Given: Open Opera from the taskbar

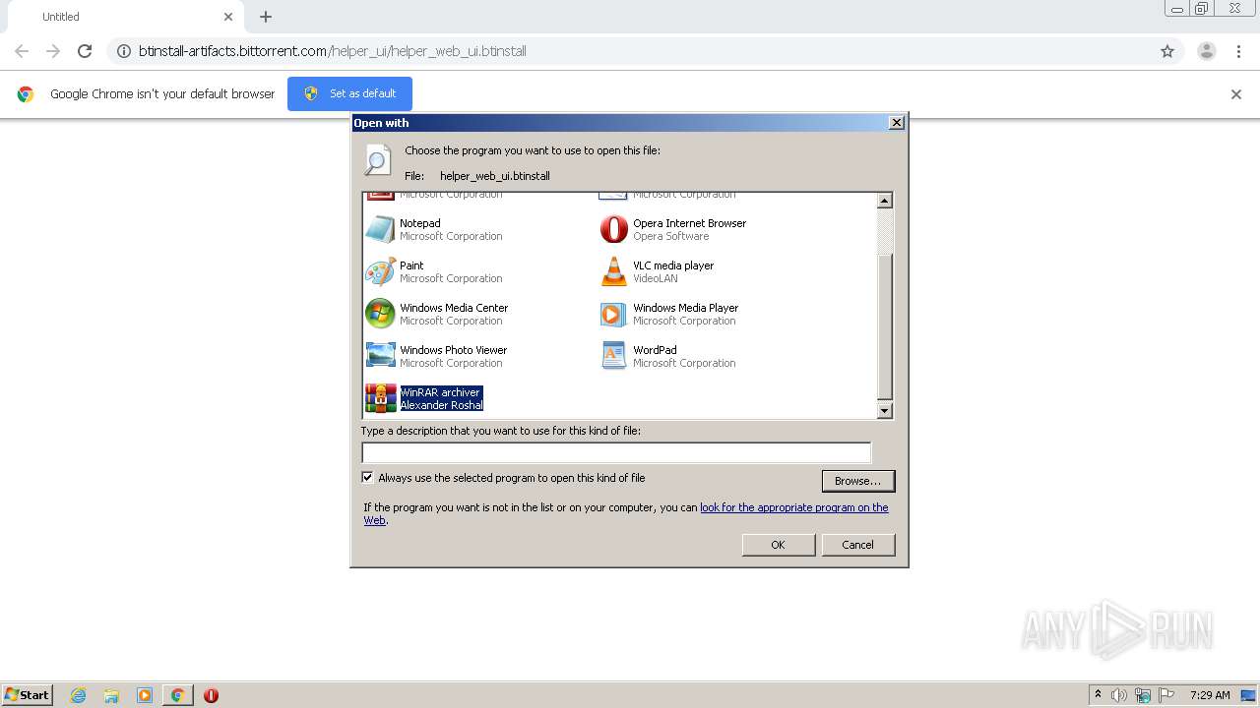Looking at the screenshot, I should pos(211,695).
